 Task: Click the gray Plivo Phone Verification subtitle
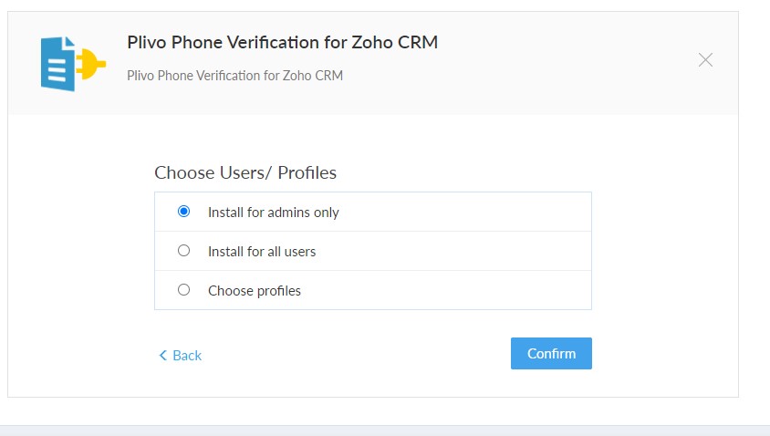(234, 76)
